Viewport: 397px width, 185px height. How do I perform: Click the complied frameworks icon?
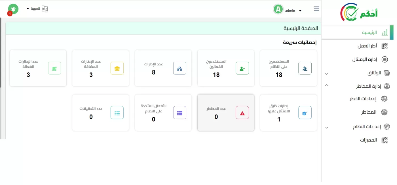305,113
